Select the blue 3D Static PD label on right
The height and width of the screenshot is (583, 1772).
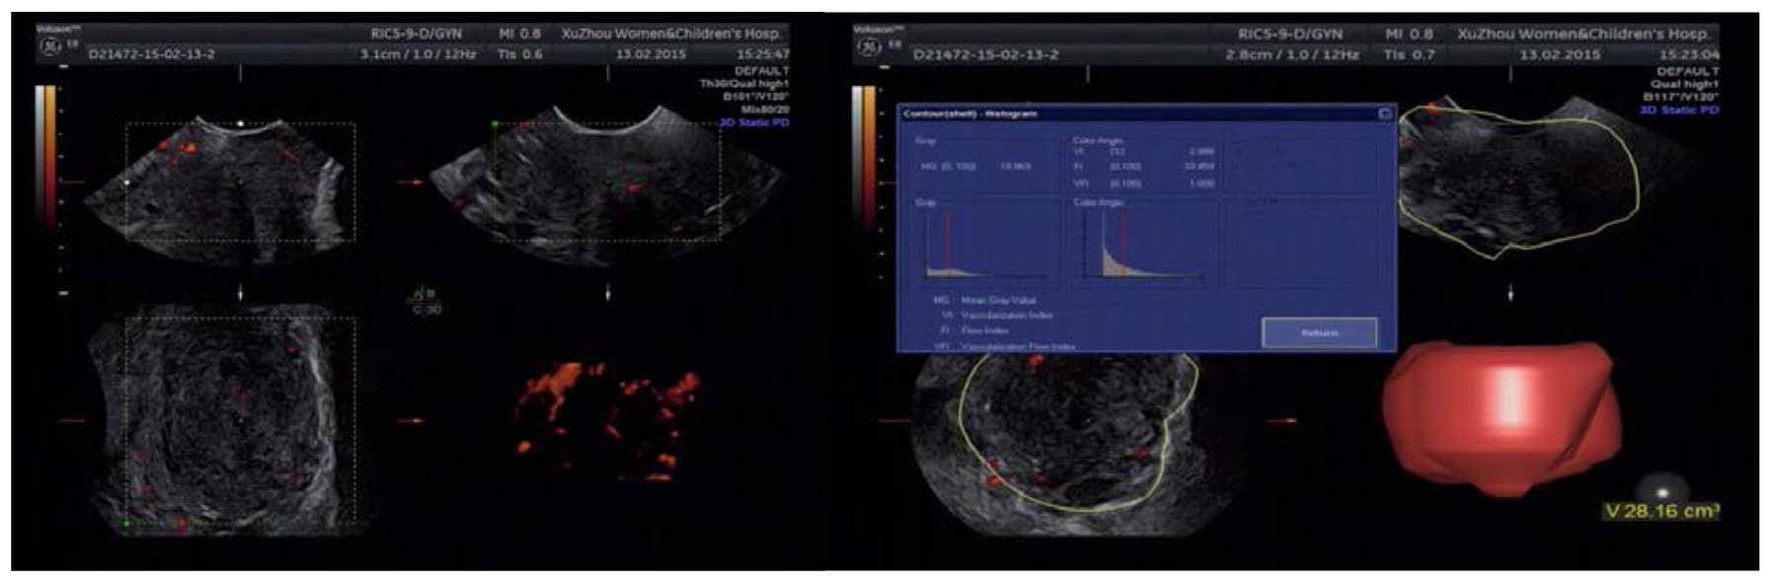click(1678, 109)
